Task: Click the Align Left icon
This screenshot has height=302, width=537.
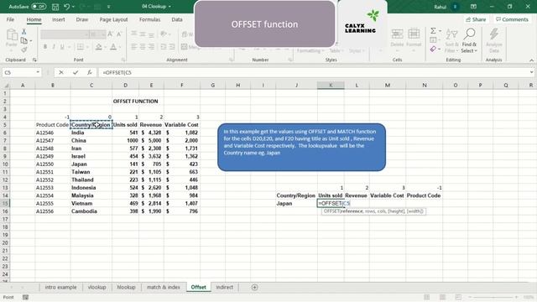Action: pos(134,47)
